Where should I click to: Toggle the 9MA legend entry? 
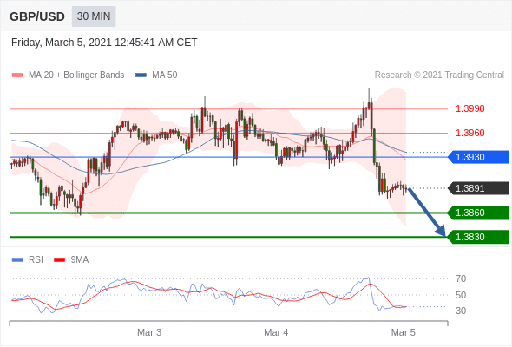(71, 260)
